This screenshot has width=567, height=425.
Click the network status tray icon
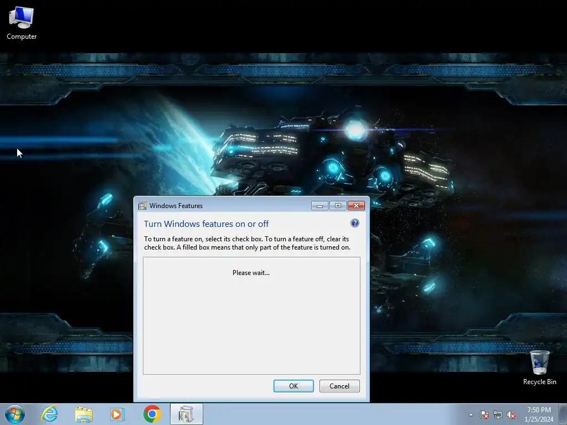498,414
